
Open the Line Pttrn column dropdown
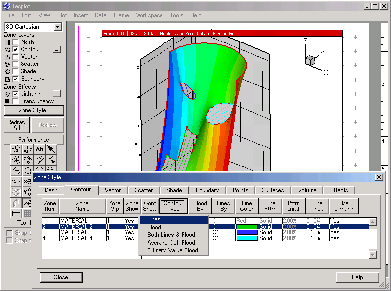pos(270,206)
